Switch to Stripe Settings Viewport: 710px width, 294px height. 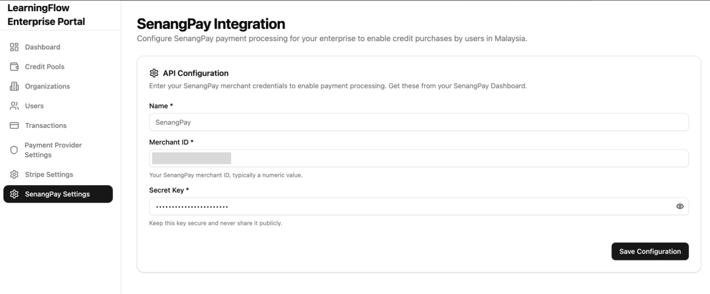point(49,174)
